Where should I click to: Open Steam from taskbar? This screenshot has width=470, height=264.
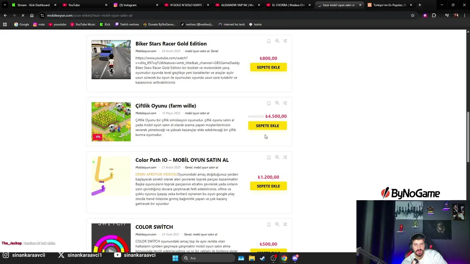click(263, 258)
